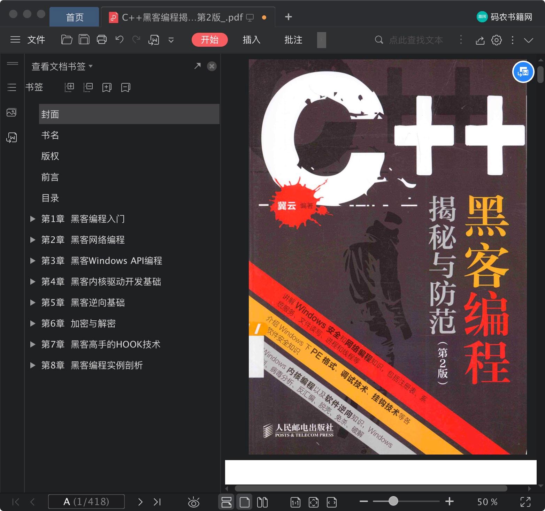Switch to the 插入 ribbon tab
The image size is (545, 511).
252,40
